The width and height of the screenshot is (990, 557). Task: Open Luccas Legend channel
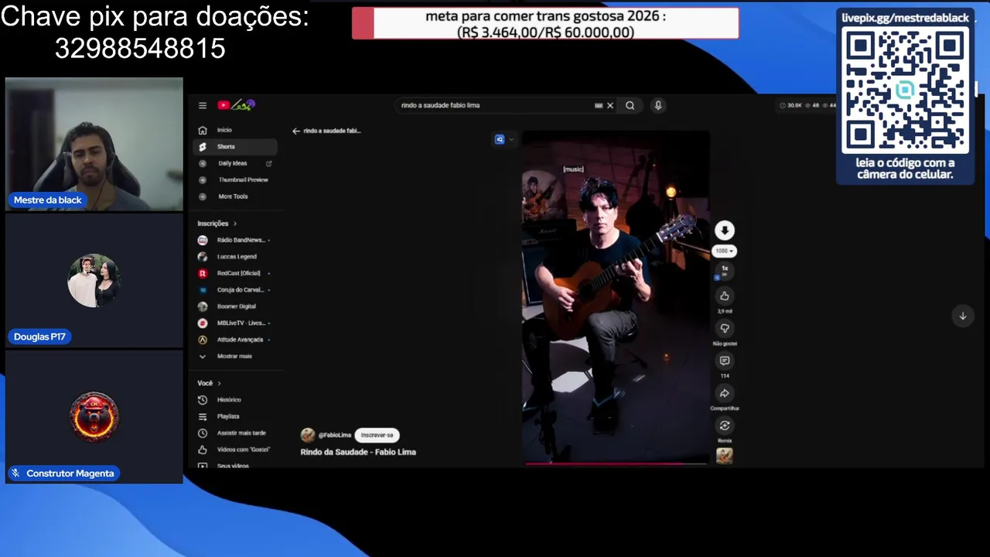coord(235,256)
